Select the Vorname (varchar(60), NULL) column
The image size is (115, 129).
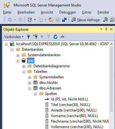pos(74,116)
